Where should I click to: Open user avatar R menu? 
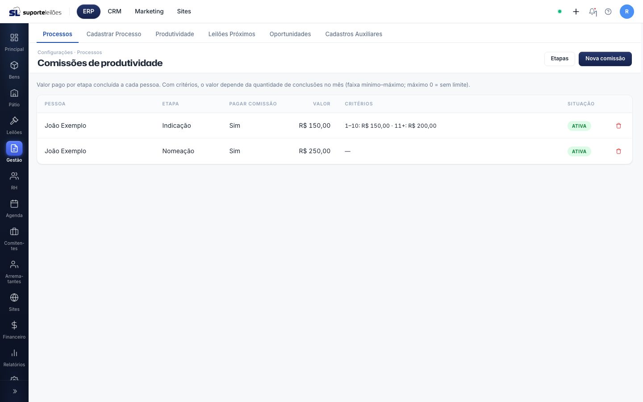coord(627,12)
